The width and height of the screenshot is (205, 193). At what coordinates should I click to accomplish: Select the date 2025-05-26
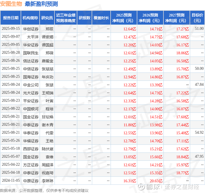coord(11,140)
